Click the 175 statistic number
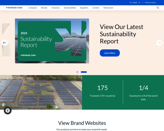The image size is (164, 131). point(102,88)
